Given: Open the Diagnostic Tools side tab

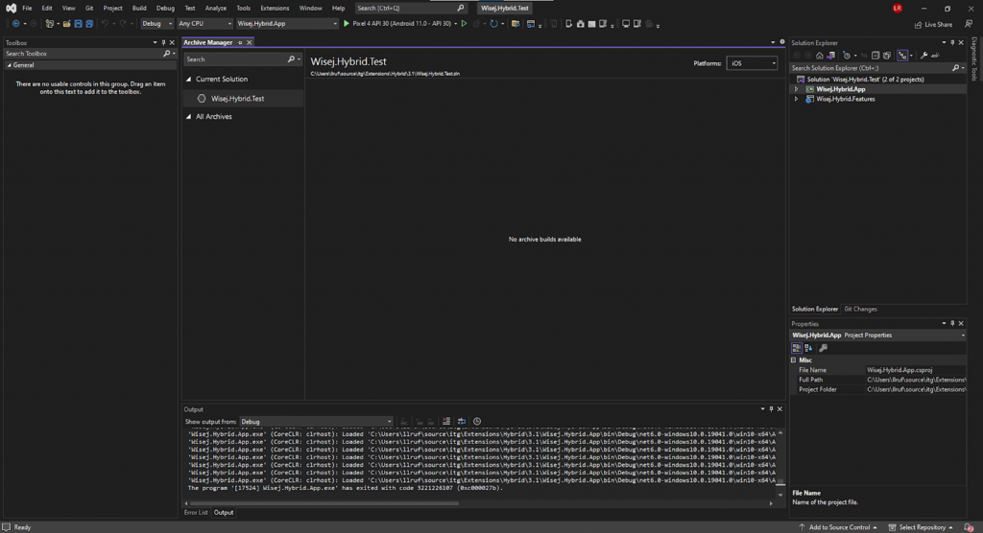Looking at the screenshot, I should click(973, 58).
